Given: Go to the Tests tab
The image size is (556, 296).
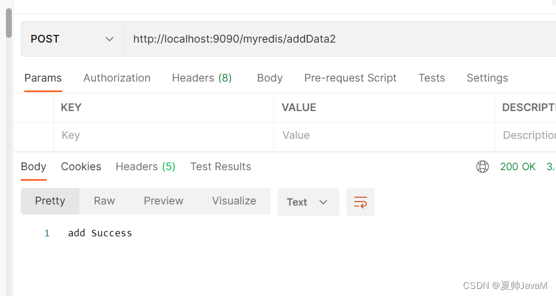Looking at the screenshot, I should point(432,78).
